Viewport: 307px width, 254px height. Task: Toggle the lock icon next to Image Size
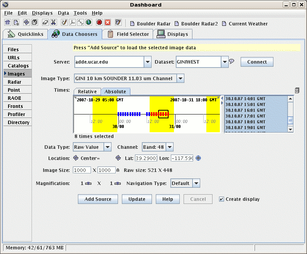[118, 170]
